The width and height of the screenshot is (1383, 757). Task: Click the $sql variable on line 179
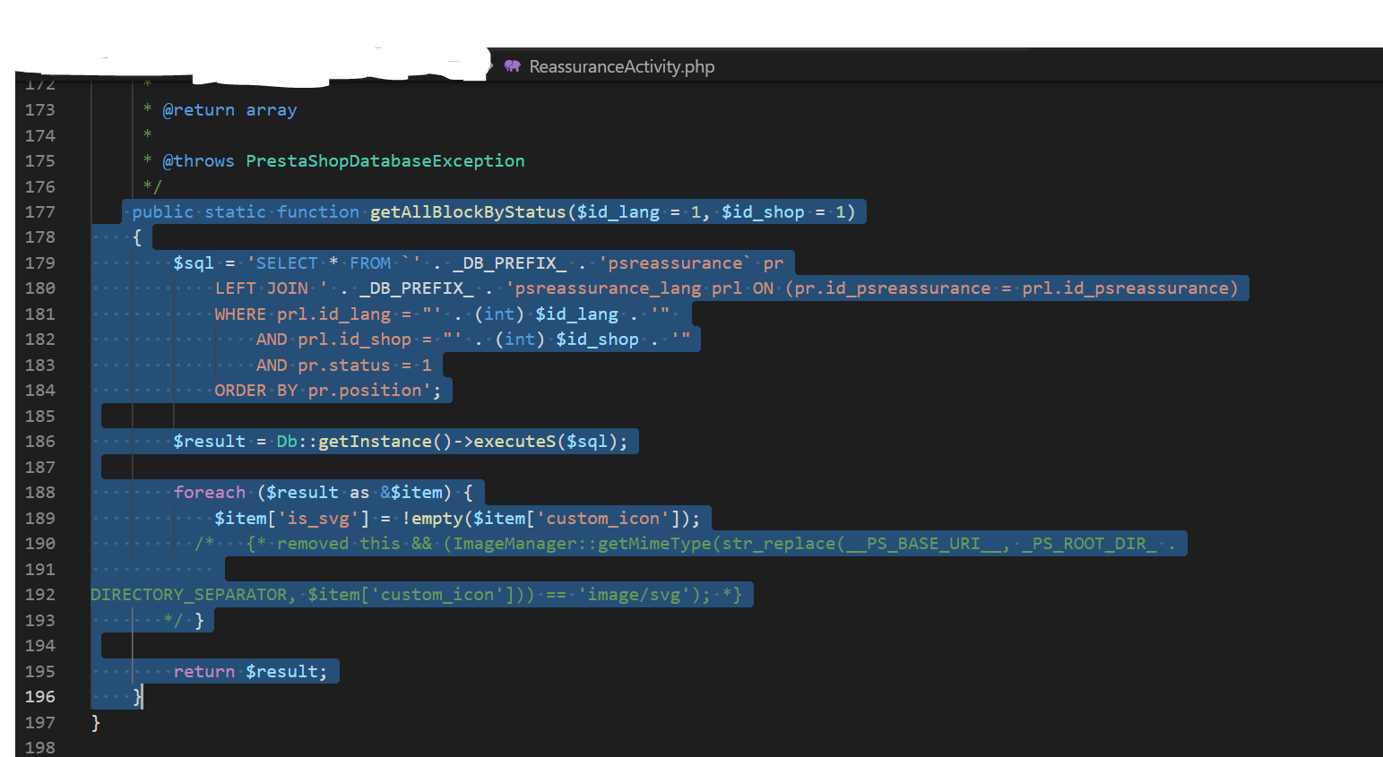[x=194, y=262]
